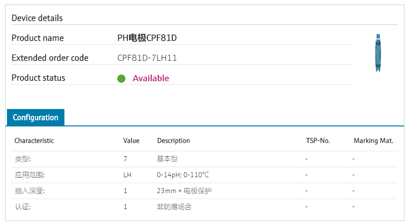Select the 类型 characteristic row
This screenshot has height=224, width=408.
pos(204,159)
